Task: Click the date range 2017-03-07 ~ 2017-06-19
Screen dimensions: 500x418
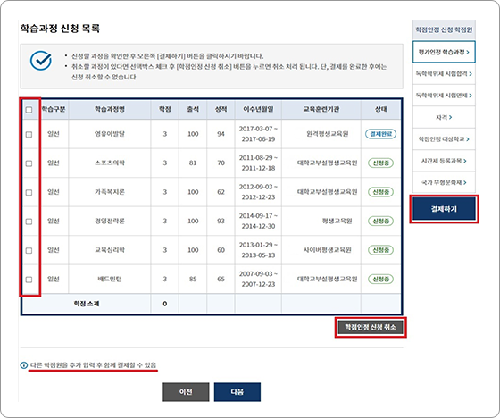Action: (258, 134)
